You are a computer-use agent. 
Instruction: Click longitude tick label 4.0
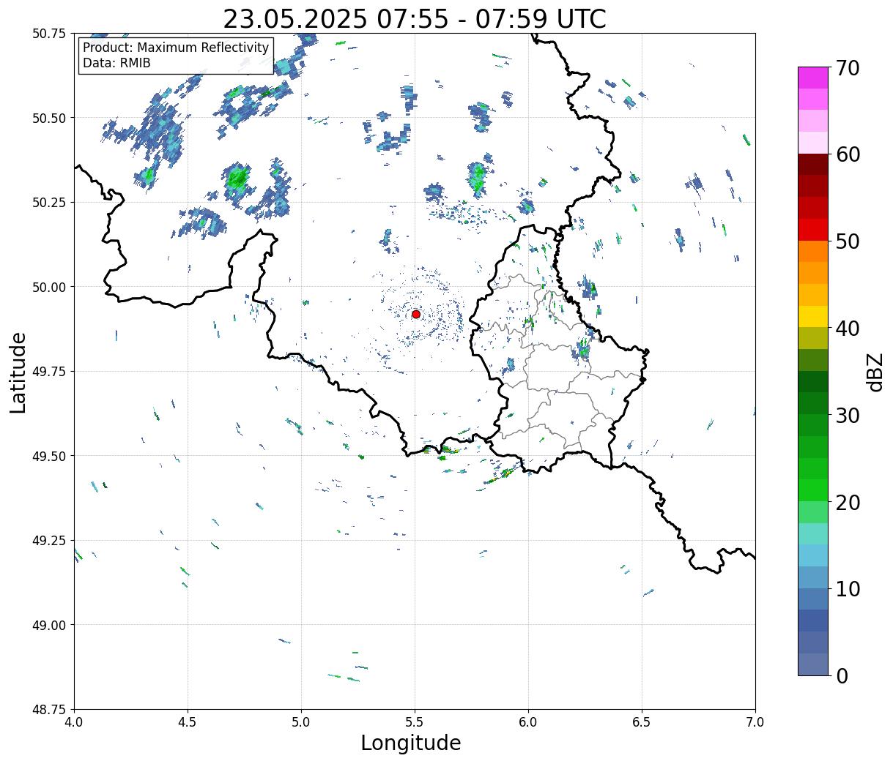(74, 722)
